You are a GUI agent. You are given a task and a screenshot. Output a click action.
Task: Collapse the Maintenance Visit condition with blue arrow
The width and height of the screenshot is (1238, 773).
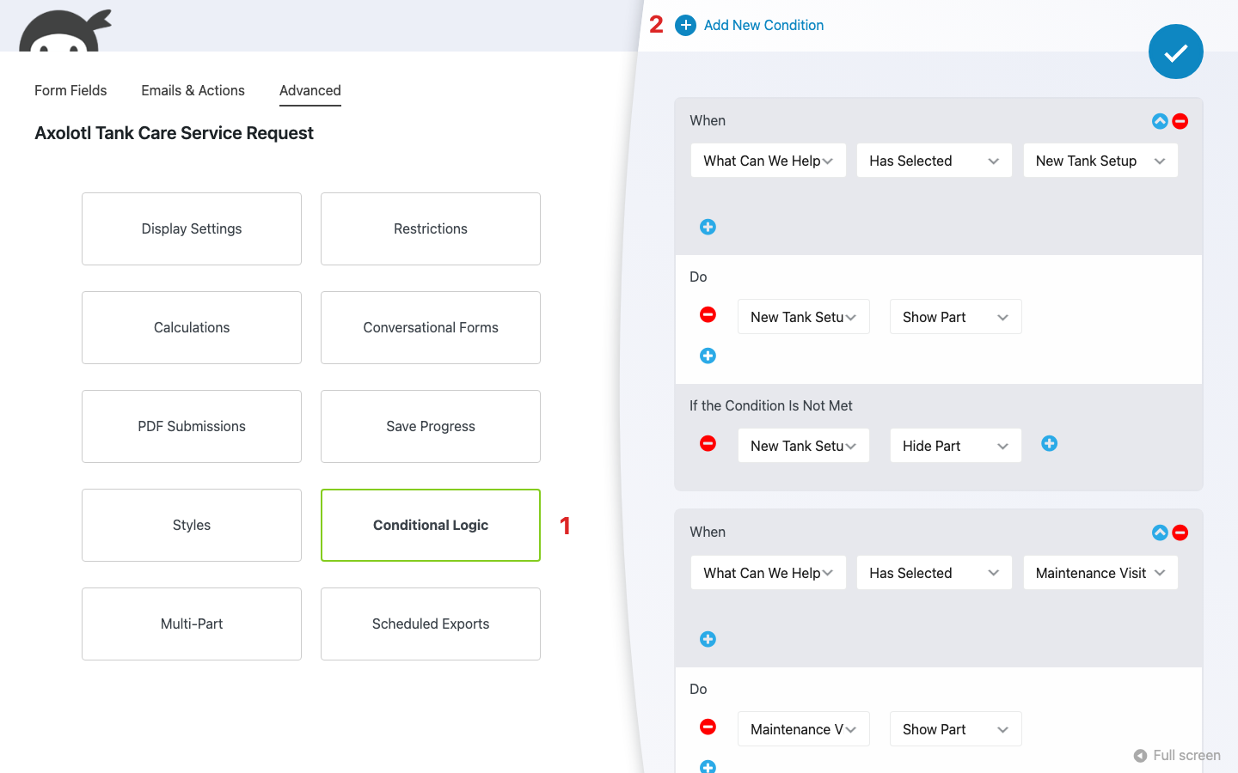[1160, 533]
